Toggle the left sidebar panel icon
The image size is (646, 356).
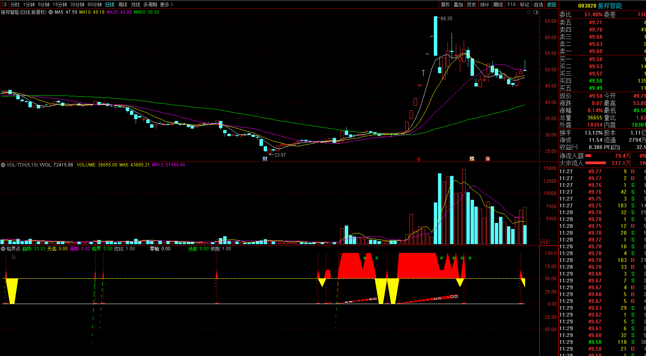(x=4, y=5)
